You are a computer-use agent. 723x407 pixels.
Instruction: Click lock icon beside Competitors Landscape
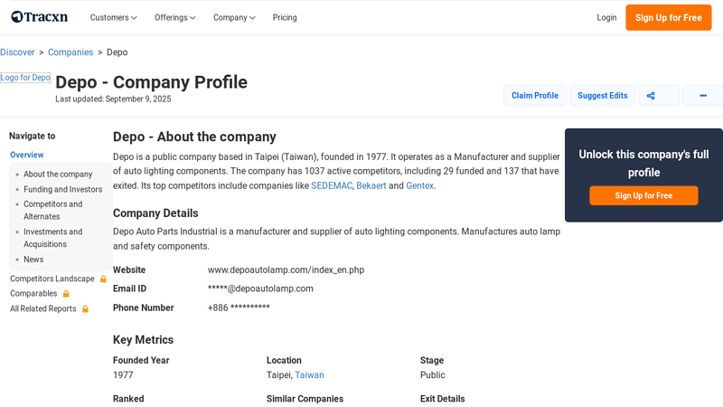103,279
